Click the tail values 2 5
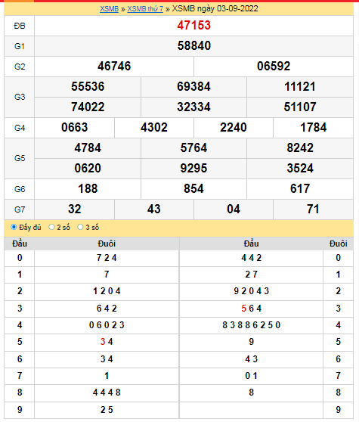 (x=107, y=410)
